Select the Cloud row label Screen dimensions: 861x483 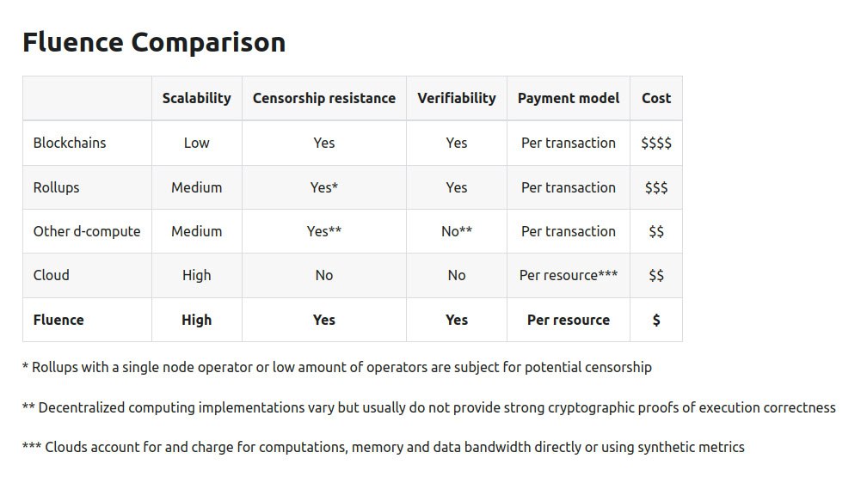52,275
